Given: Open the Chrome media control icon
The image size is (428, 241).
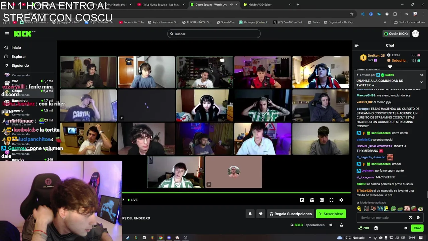Looking at the screenshot, I should (407, 14).
